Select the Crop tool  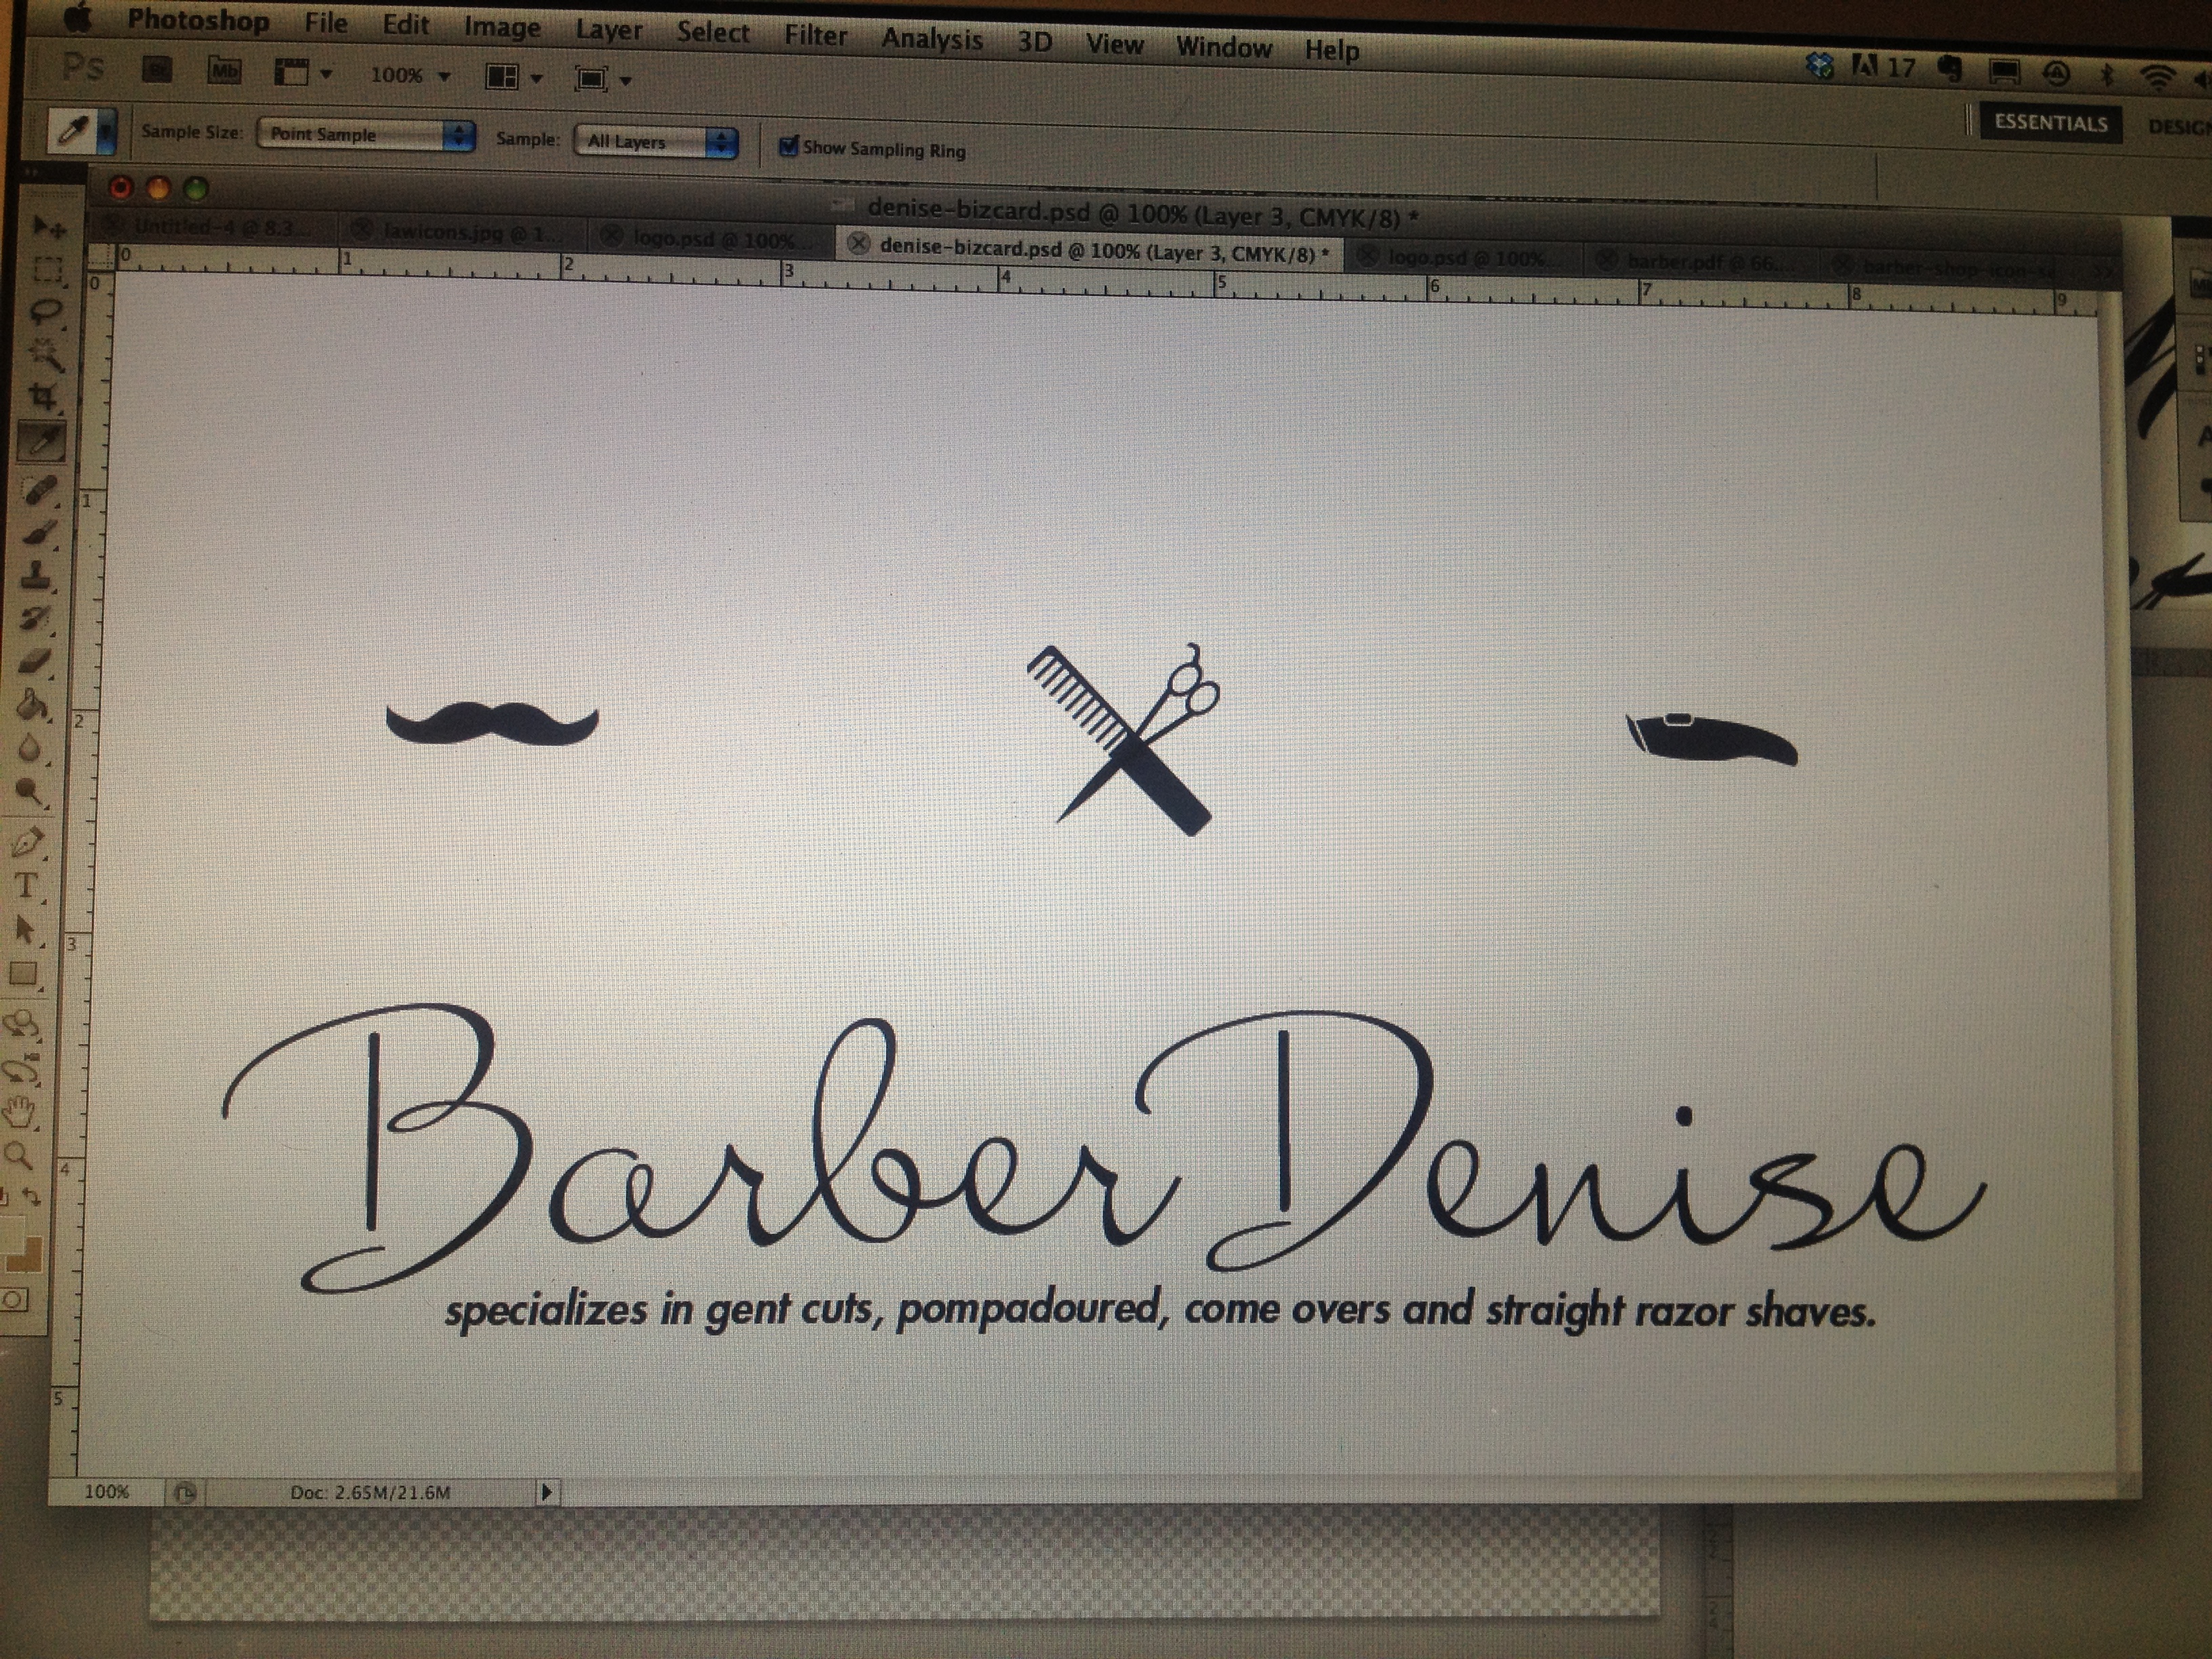pyautogui.click(x=44, y=397)
